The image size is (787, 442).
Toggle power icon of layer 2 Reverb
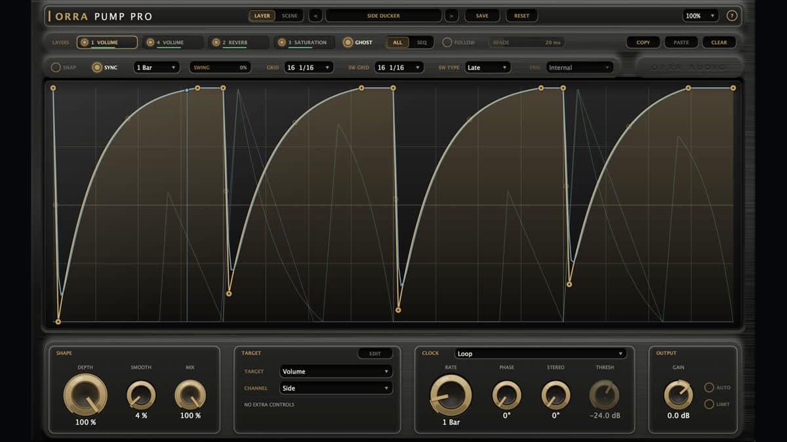(216, 43)
